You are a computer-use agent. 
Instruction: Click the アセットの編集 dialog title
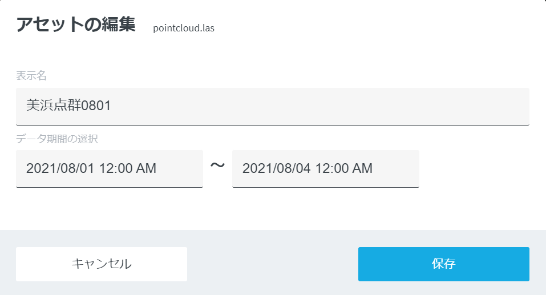(x=75, y=25)
